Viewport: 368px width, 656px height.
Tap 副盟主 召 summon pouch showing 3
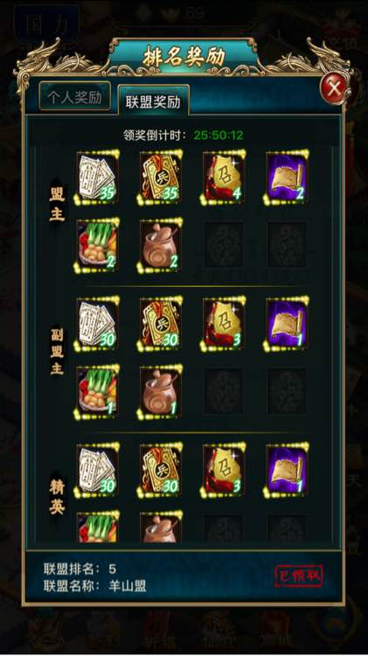[x=224, y=324]
